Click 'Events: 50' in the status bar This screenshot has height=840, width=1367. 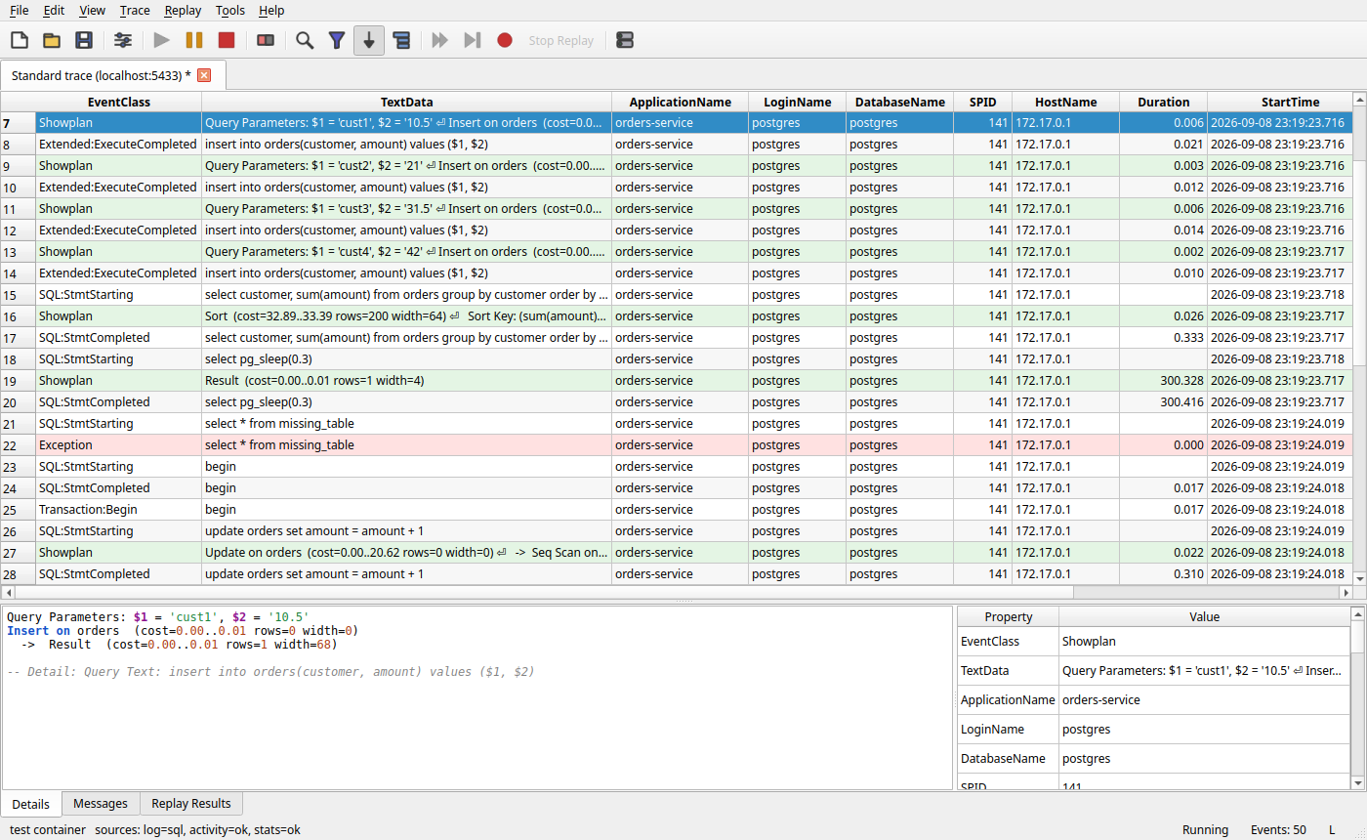[x=1278, y=829]
